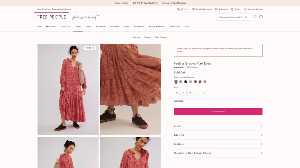Screen dimensions: 300x168
Task: Choose the navy blue color swatch
Action: tap(185, 82)
